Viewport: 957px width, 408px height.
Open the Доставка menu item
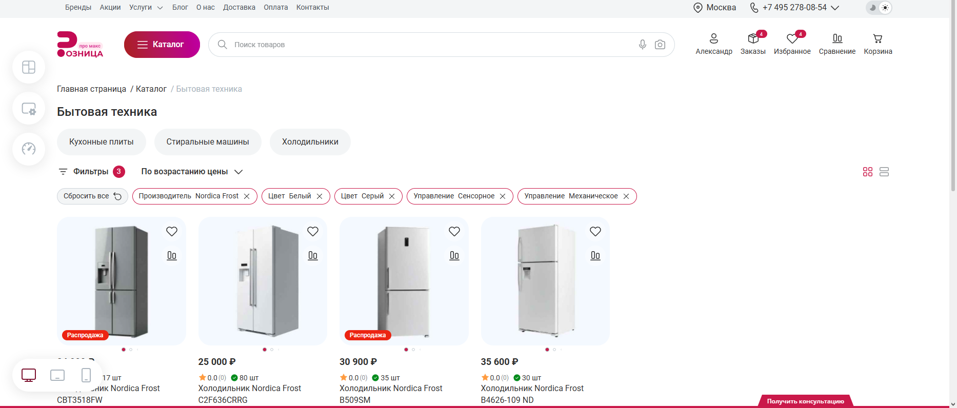pyautogui.click(x=239, y=8)
